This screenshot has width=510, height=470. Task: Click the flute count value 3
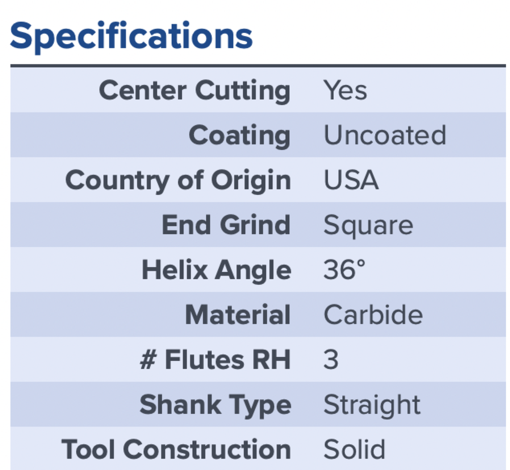(x=331, y=360)
